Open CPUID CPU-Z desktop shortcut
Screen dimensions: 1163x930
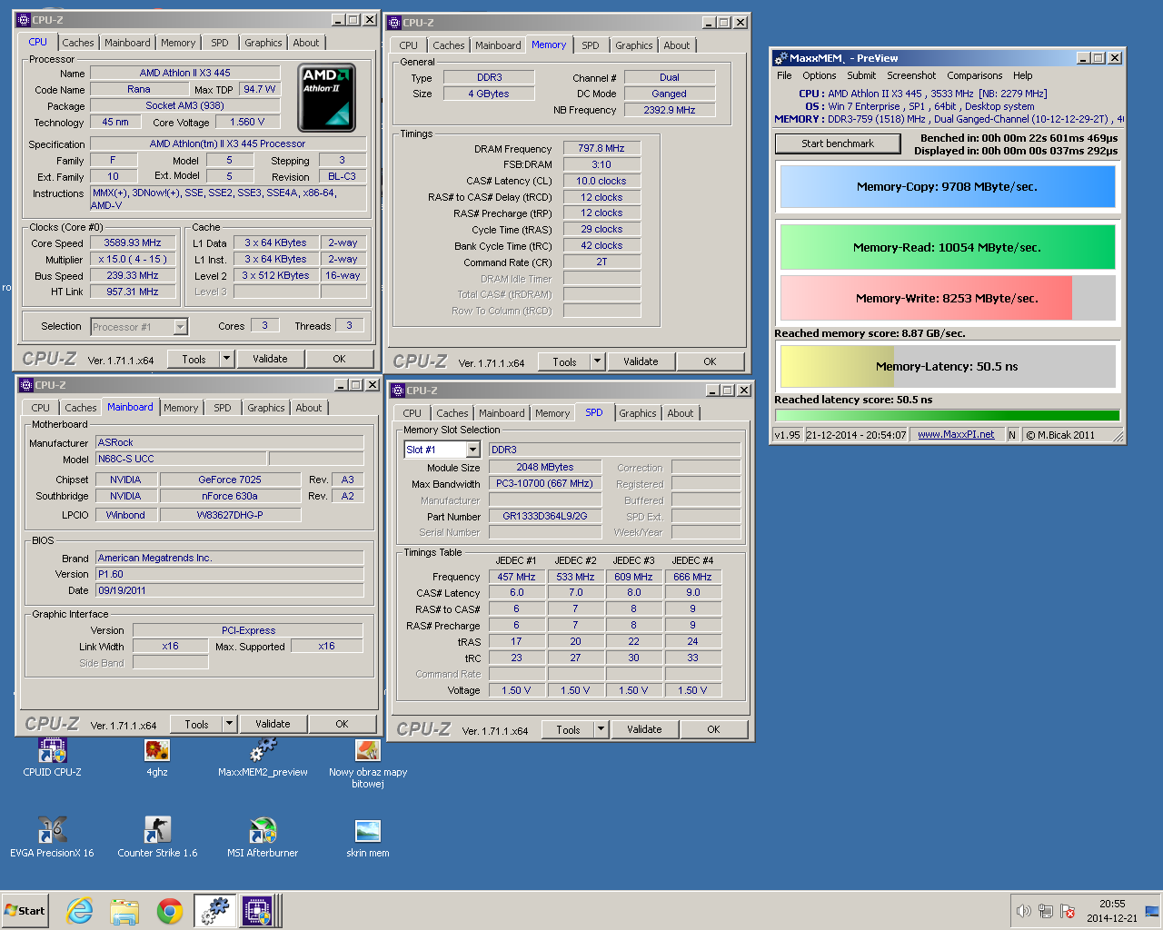click(52, 756)
